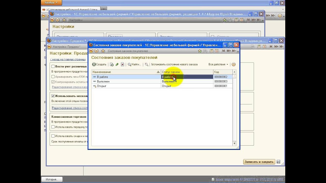Click M- memory button in order states window
This screenshot has width=326, height=183.
pos(234,51)
